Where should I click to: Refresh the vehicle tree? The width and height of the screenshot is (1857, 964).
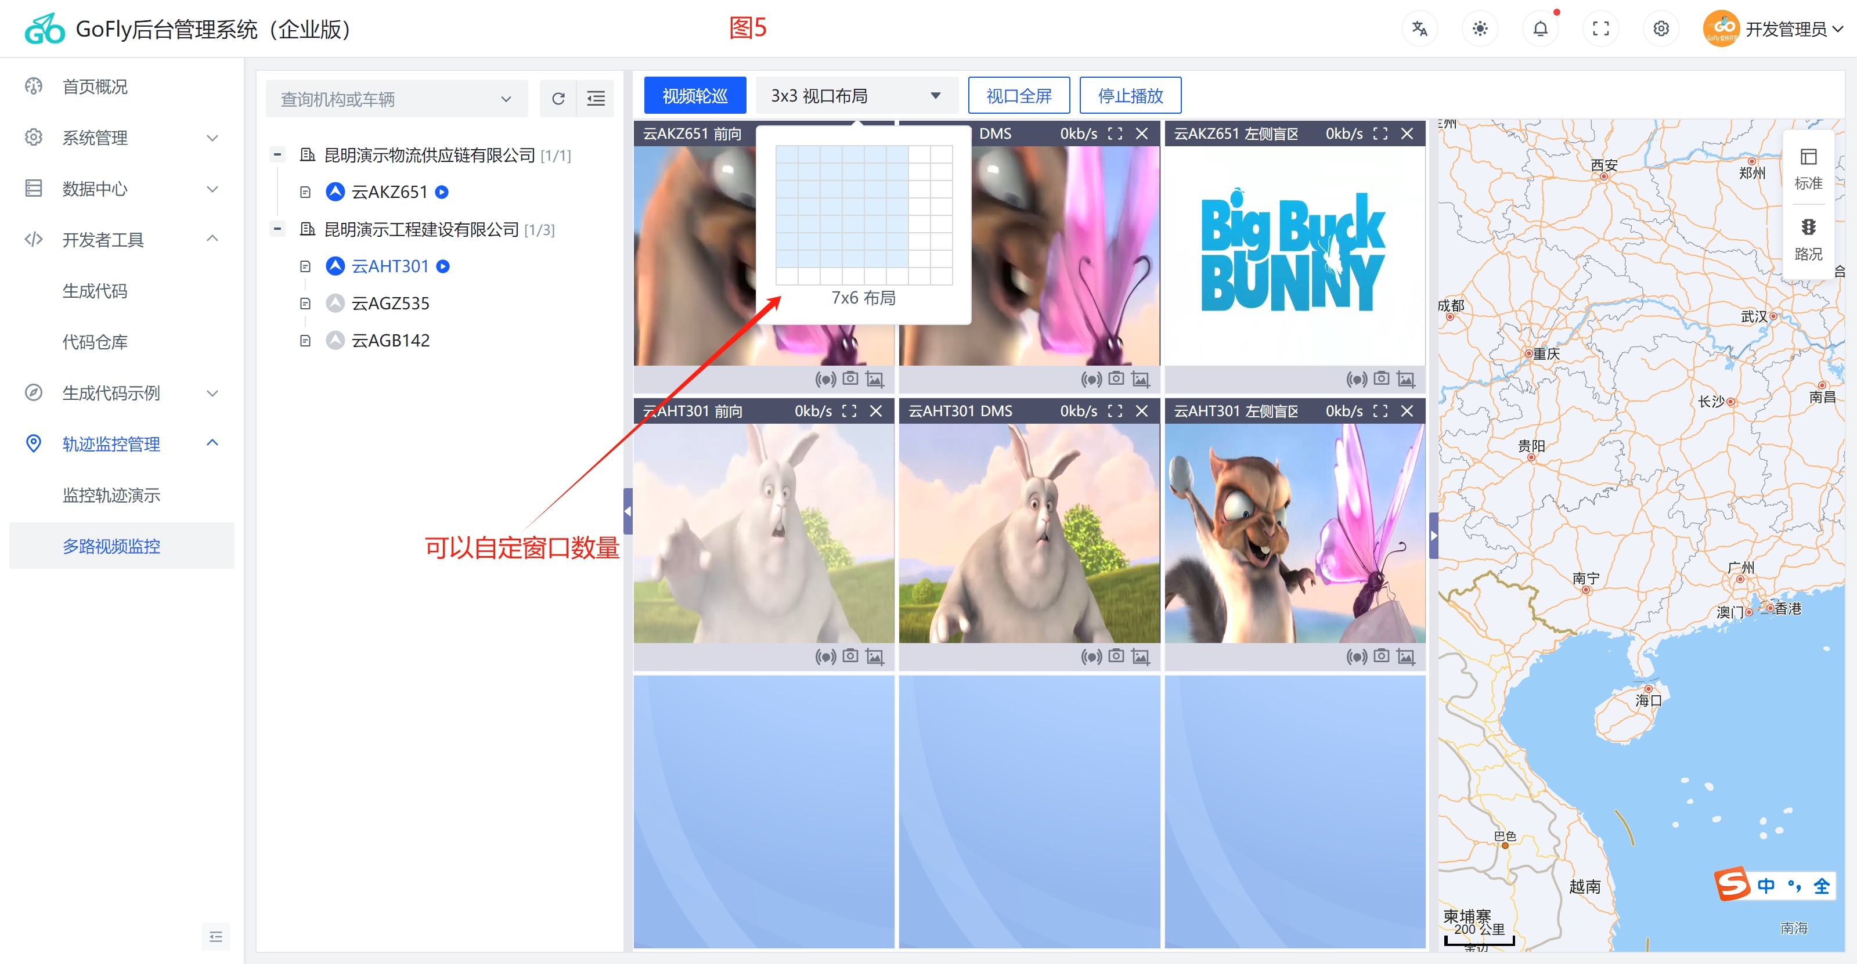(558, 99)
